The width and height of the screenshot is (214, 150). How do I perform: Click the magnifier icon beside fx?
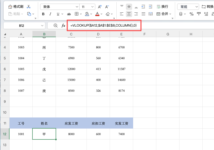55,26
